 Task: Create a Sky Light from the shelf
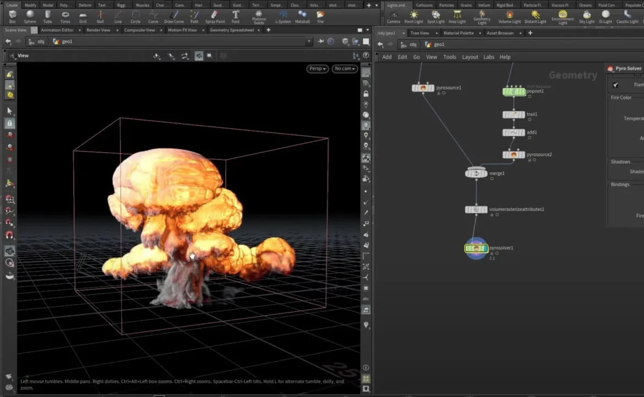(587, 15)
